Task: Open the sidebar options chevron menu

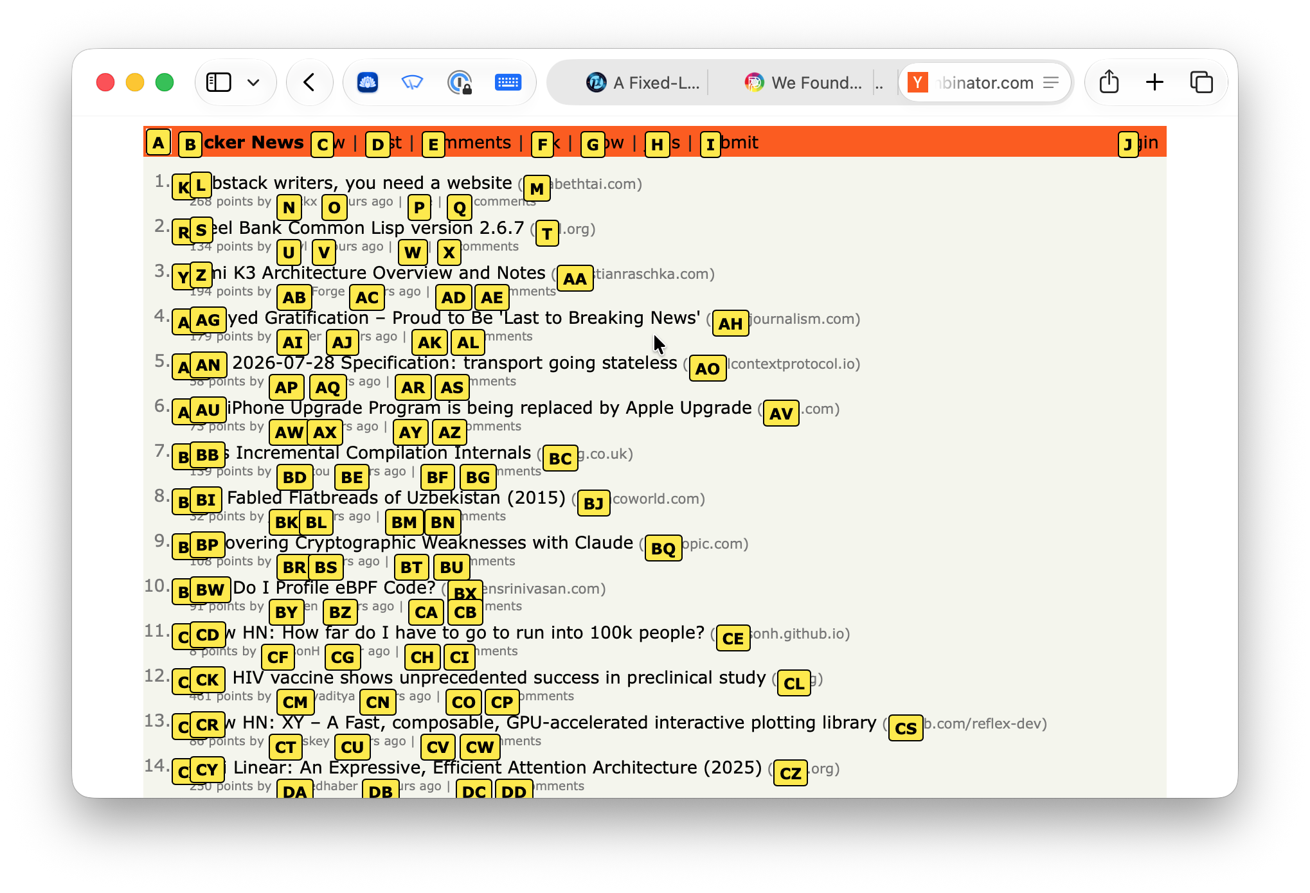Action: coord(253,82)
